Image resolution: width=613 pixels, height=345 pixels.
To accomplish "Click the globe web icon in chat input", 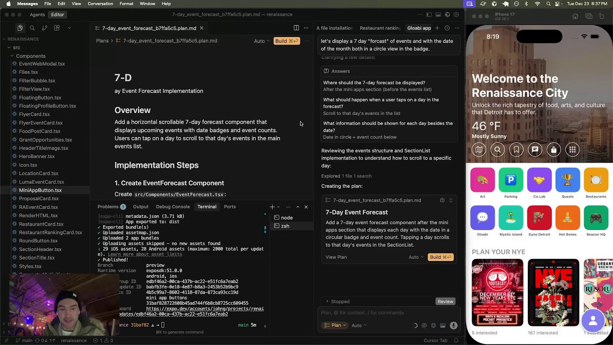I will click(433, 325).
